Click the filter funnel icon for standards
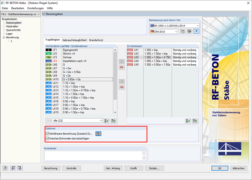This screenshot has width=252, height=180. 196,31
